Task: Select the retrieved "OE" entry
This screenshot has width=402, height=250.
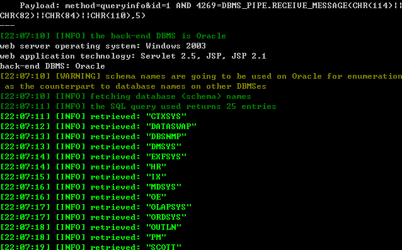Action: [x=83, y=197]
